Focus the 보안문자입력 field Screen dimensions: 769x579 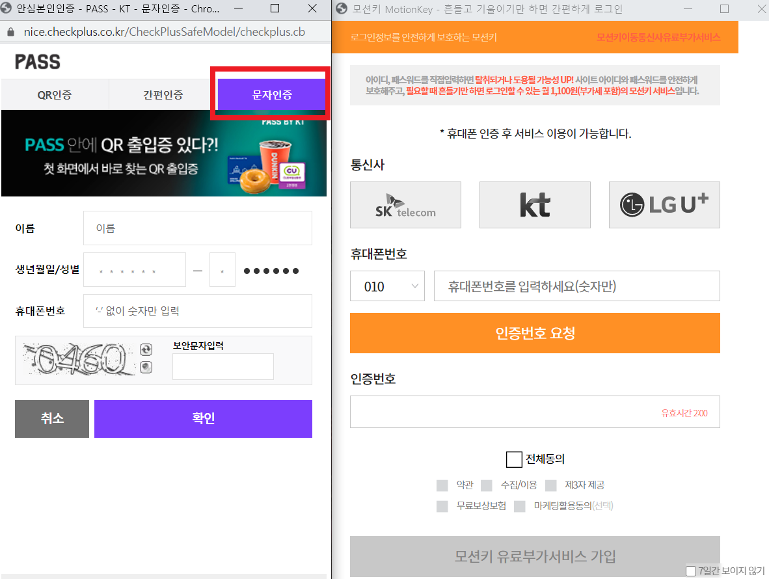[x=223, y=366]
